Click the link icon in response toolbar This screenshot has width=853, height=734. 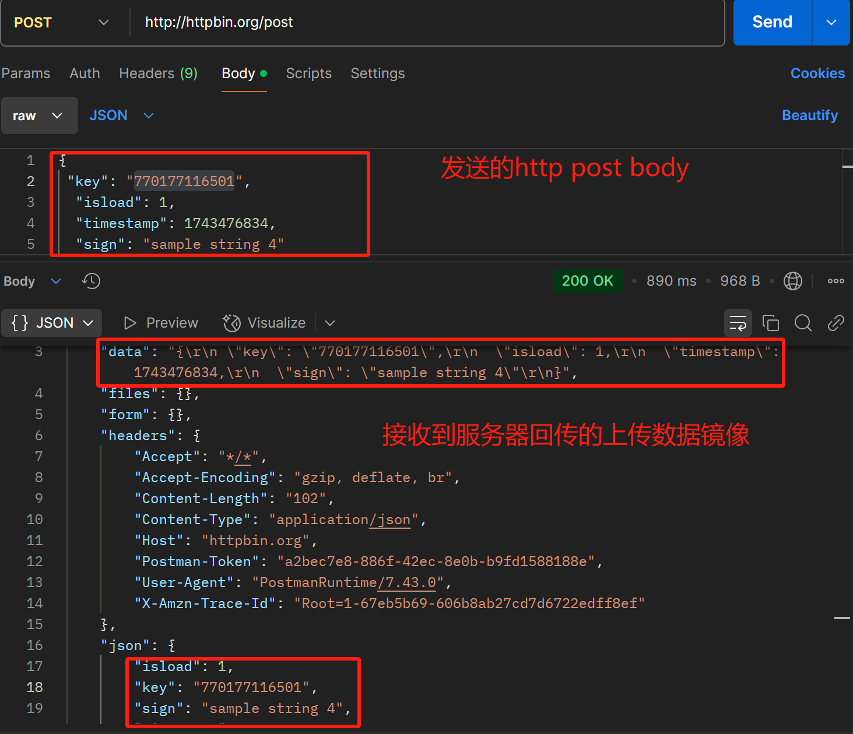(x=836, y=323)
